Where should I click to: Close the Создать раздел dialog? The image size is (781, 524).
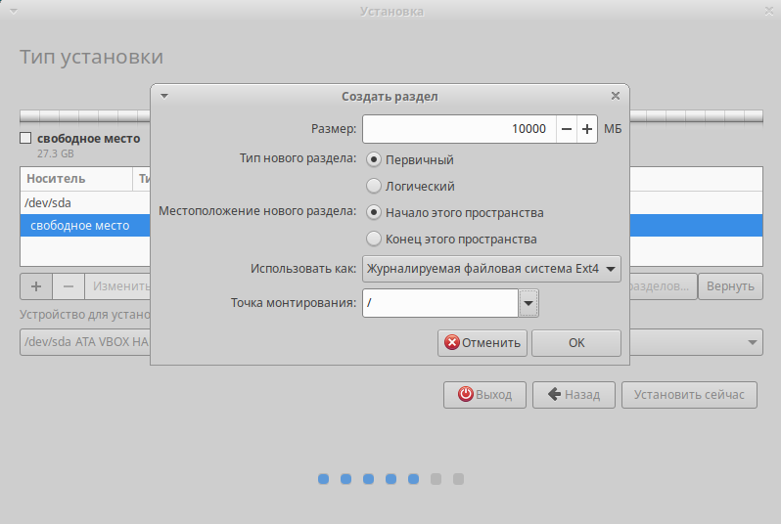[616, 96]
